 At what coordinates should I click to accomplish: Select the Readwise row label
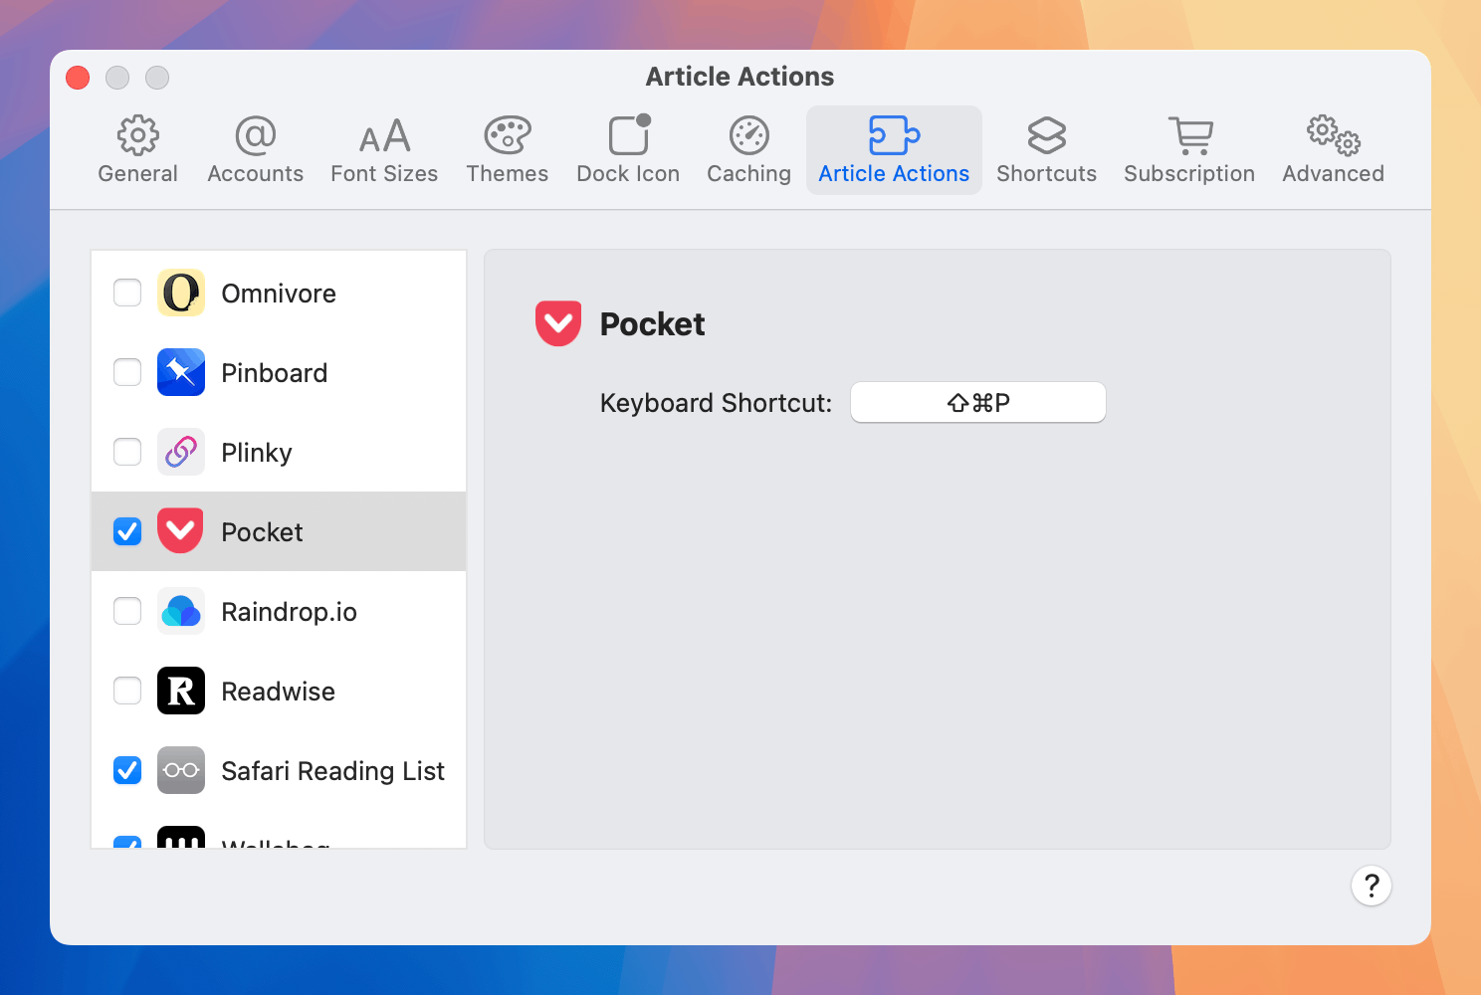coord(279,692)
